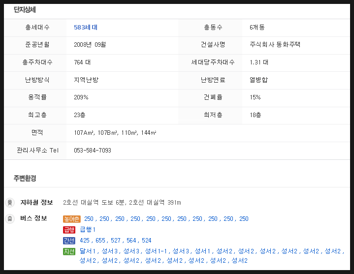Viewport: 354px width, 274px height.
Task: Select phone number 053-584-7093
Action: pyautogui.click(x=93, y=150)
